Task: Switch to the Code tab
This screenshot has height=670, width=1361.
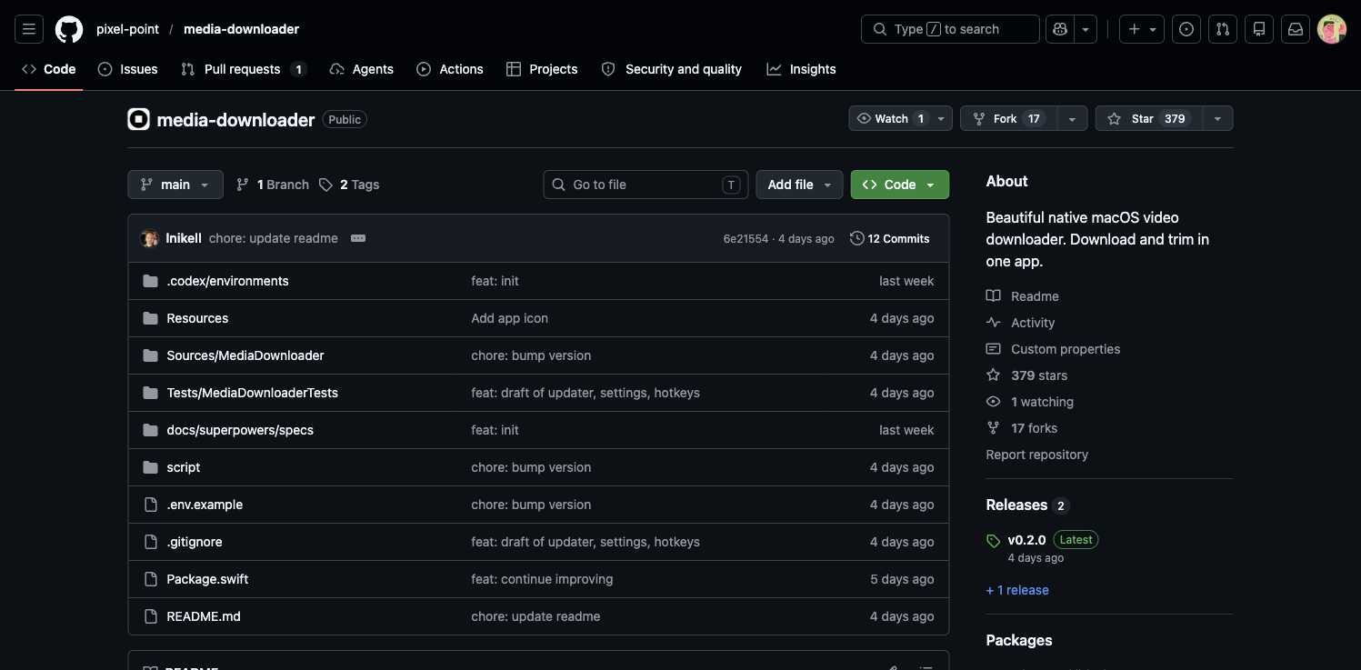Action: (49, 69)
